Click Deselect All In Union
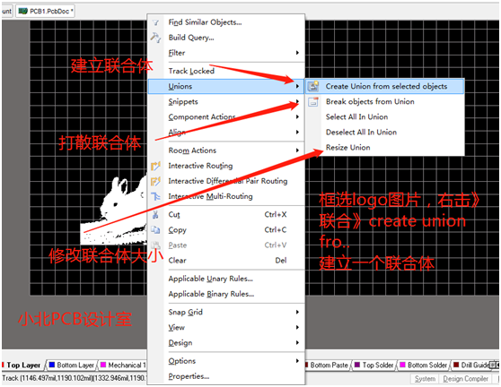 (x=384, y=132)
